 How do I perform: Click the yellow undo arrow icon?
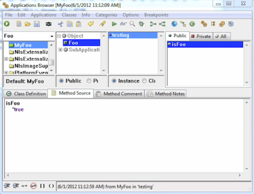(91, 24)
